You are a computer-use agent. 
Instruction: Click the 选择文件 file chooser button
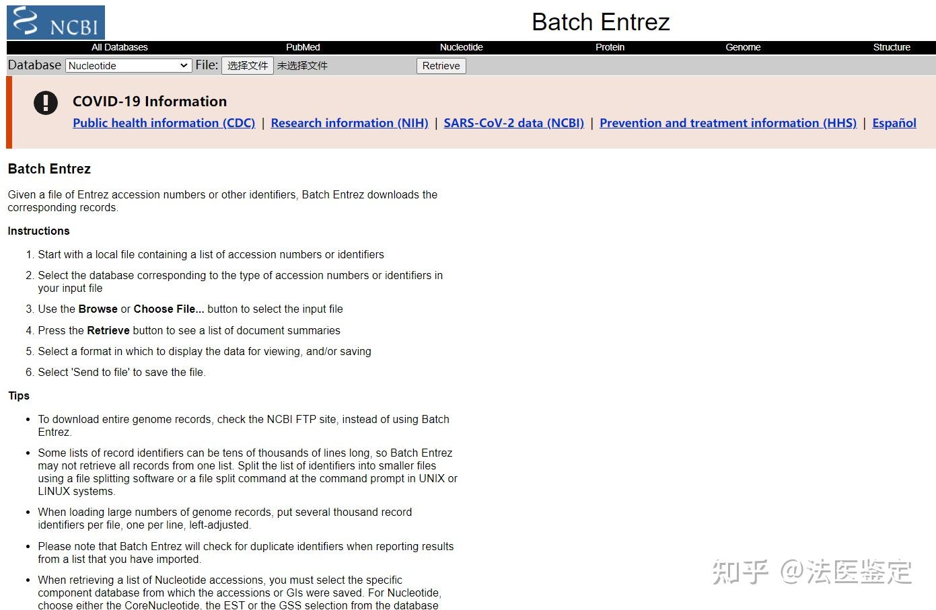click(x=247, y=65)
